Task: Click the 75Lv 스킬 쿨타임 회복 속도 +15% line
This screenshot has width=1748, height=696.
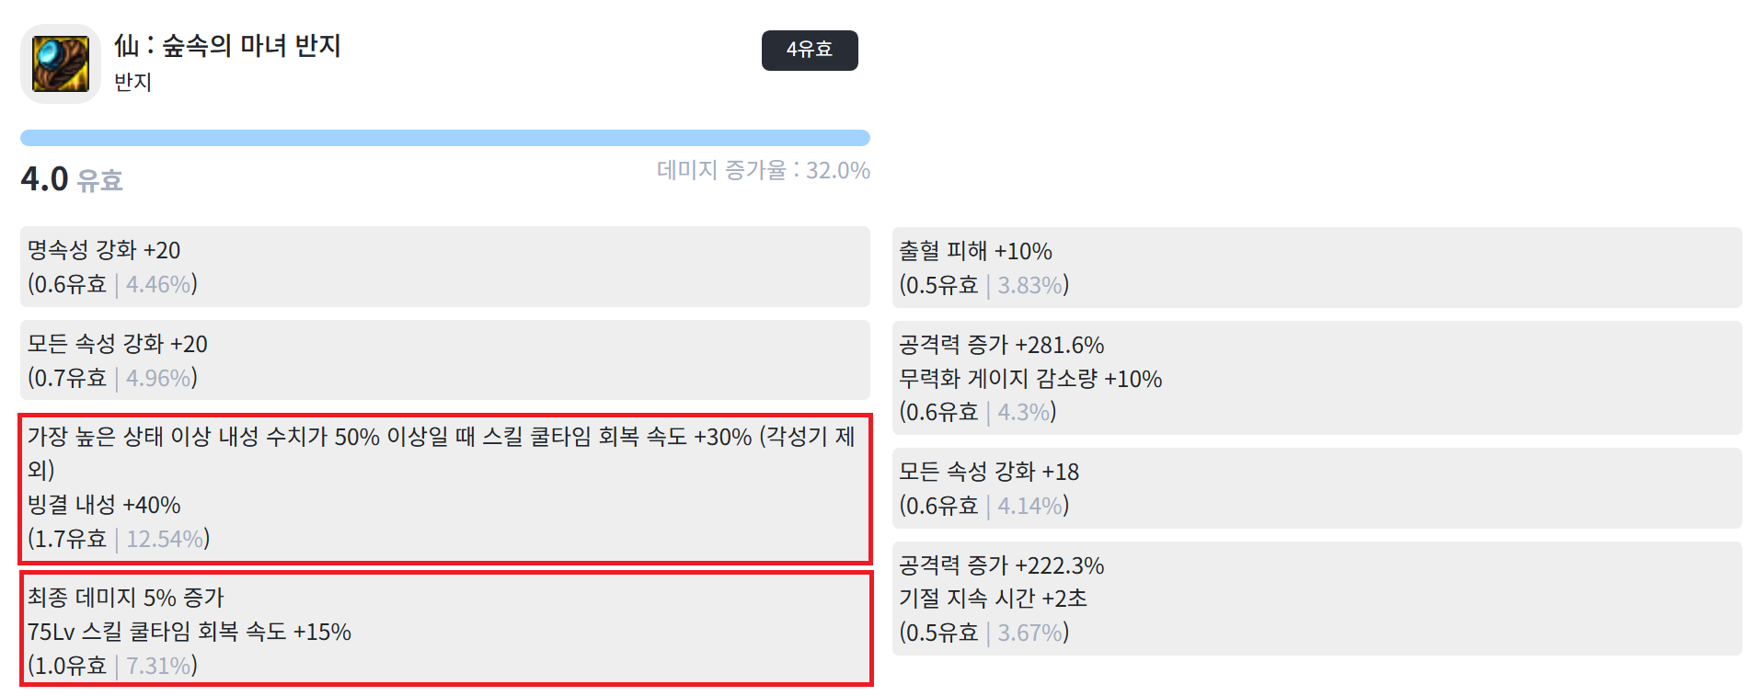Action: [189, 632]
